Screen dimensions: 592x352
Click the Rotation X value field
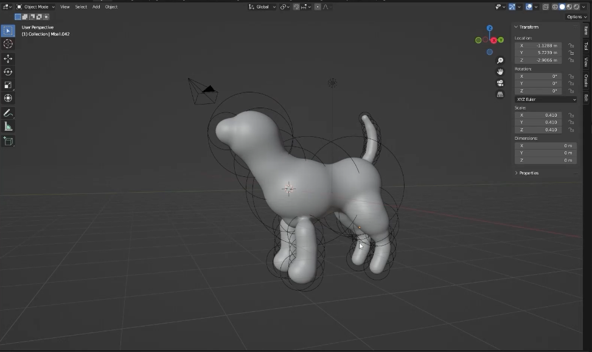(538, 76)
